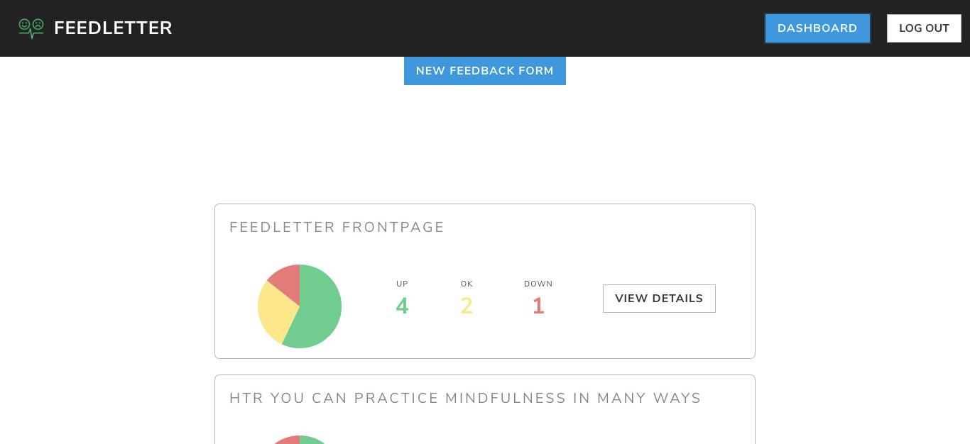Click the New Feedback Form button
The image size is (970, 444).
485,71
